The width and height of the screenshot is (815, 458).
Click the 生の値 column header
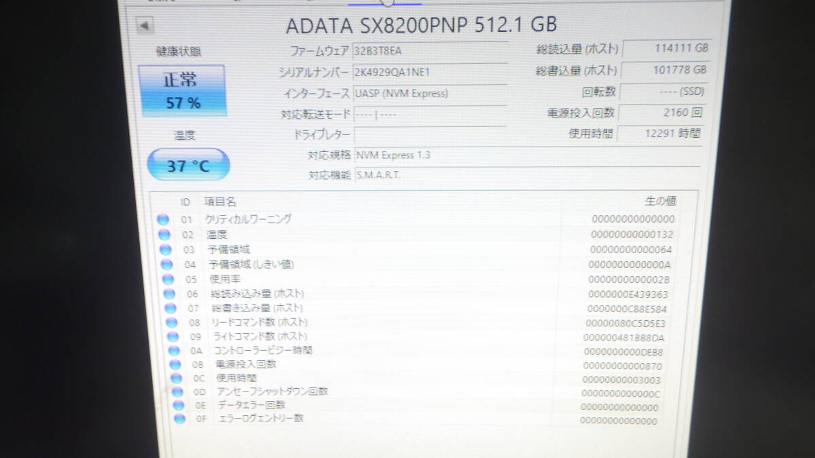(x=660, y=201)
